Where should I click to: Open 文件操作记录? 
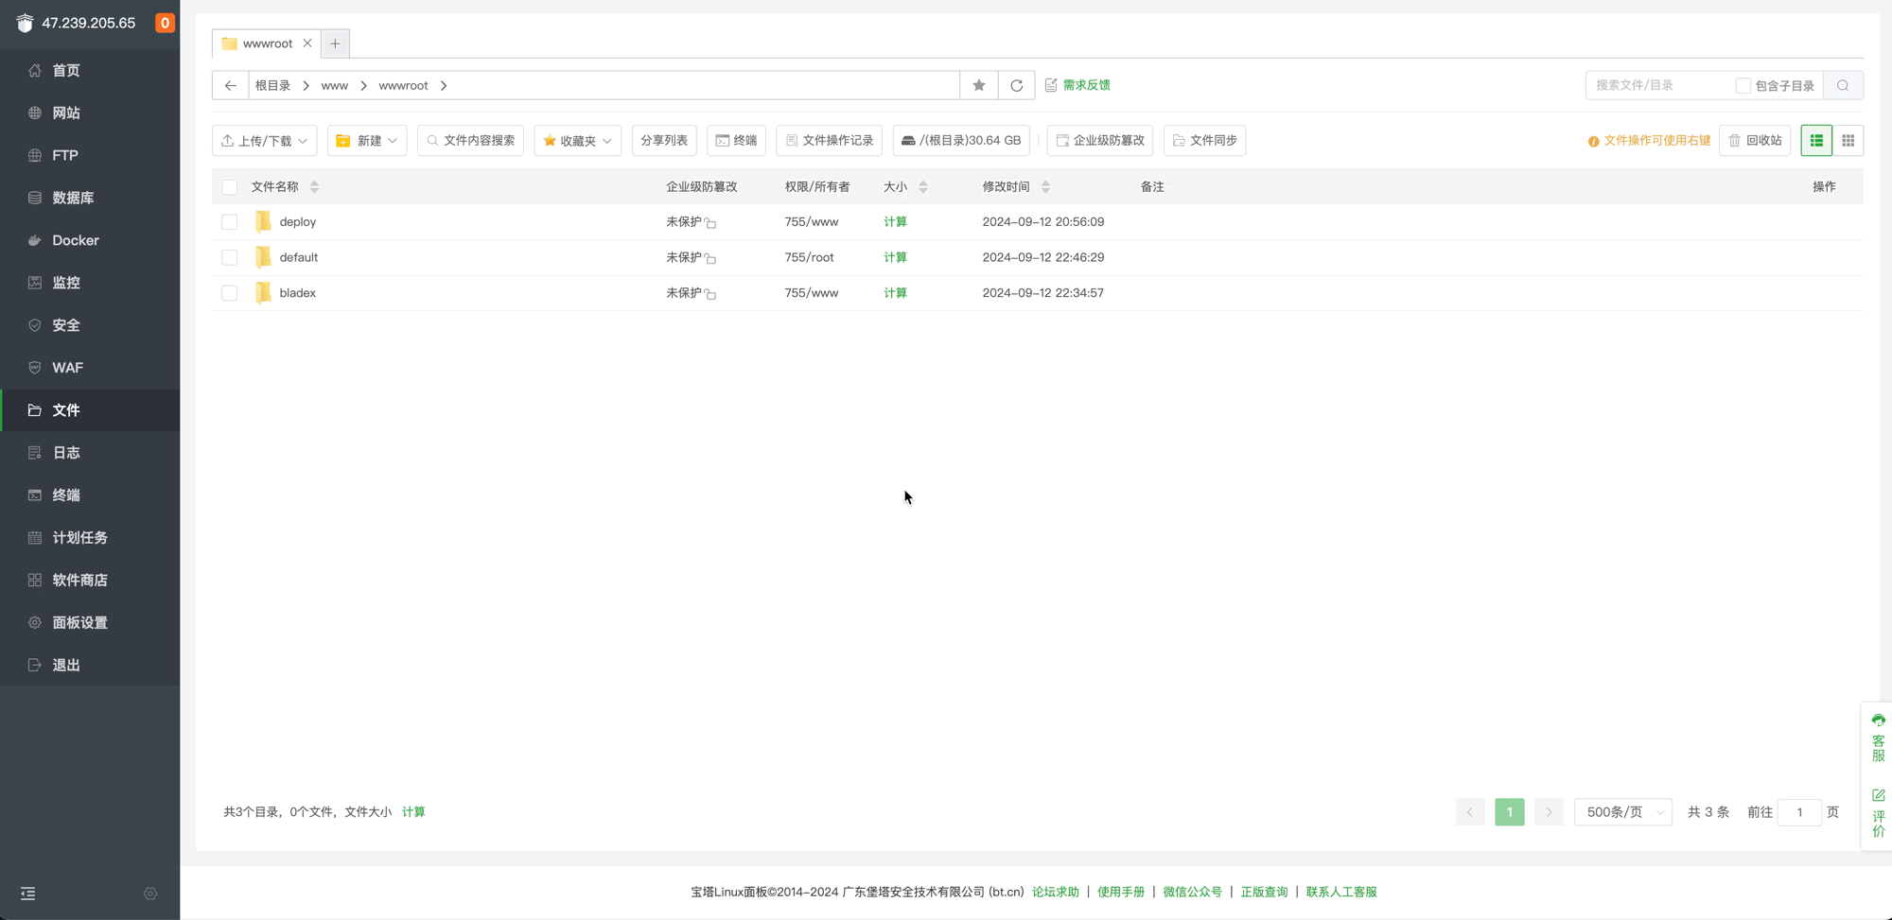click(830, 141)
